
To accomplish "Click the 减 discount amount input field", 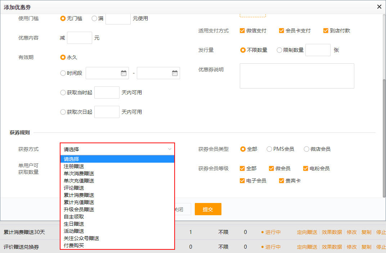I will pos(79,38).
